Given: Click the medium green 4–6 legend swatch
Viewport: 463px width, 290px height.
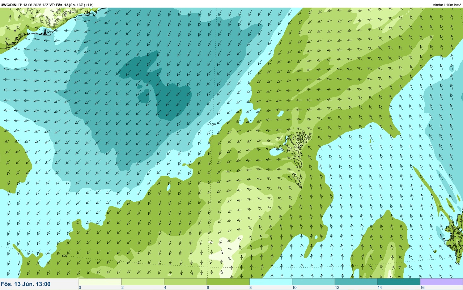Looking at the screenshot, I should [x=186, y=282].
